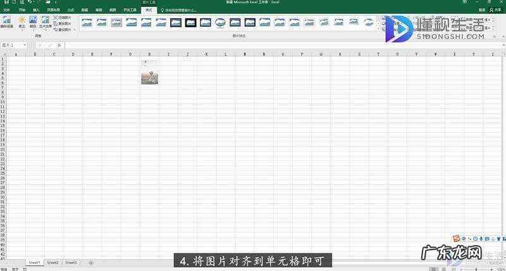
Task: Apply the Rounded Diagonal Corner White style
Action: tap(280, 22)
